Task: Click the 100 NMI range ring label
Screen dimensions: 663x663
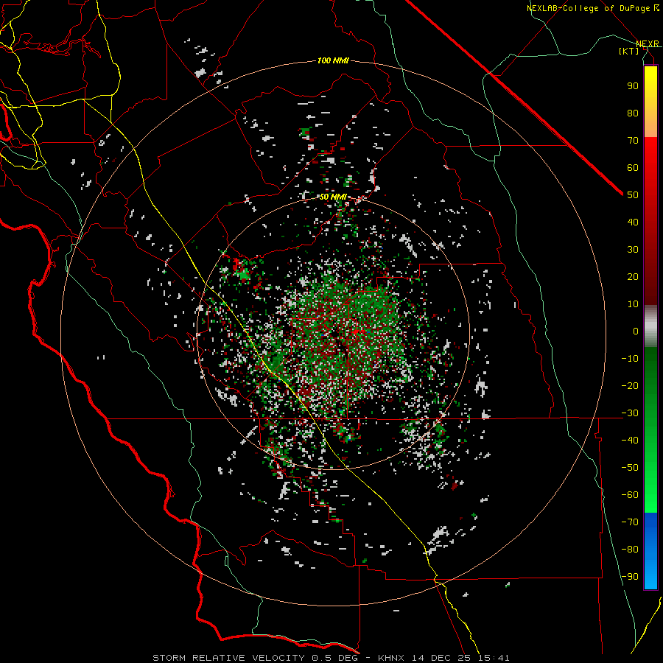Action: (333, 61)
